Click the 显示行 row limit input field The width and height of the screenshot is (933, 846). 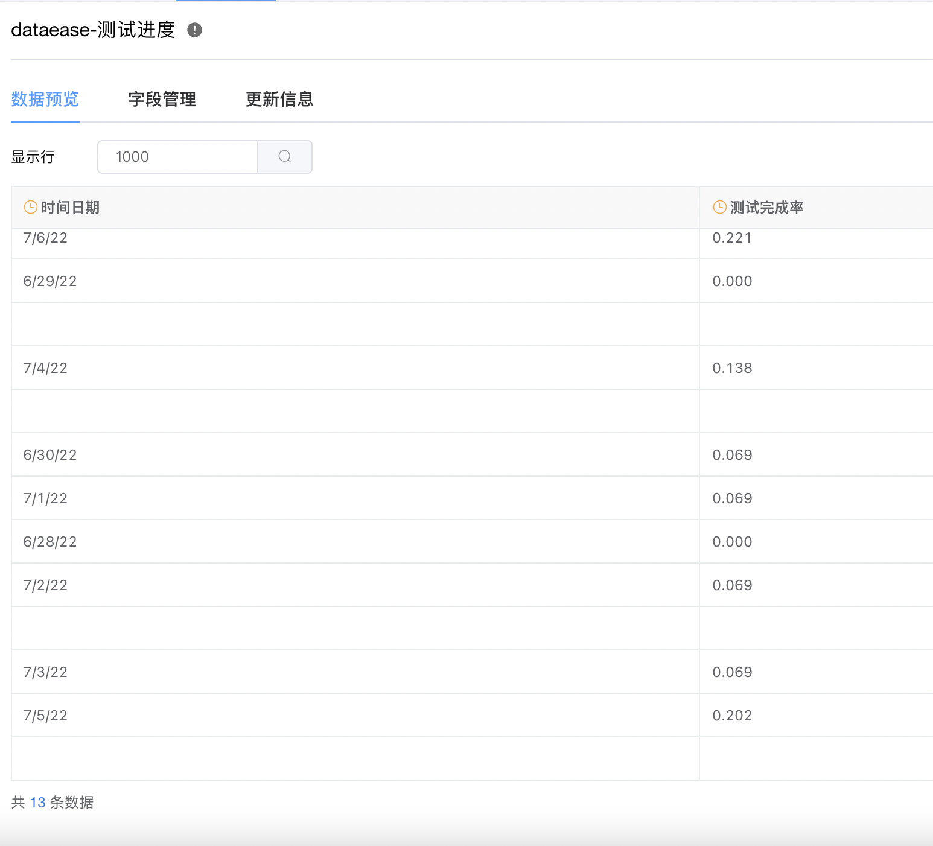(x=177, y=156)
